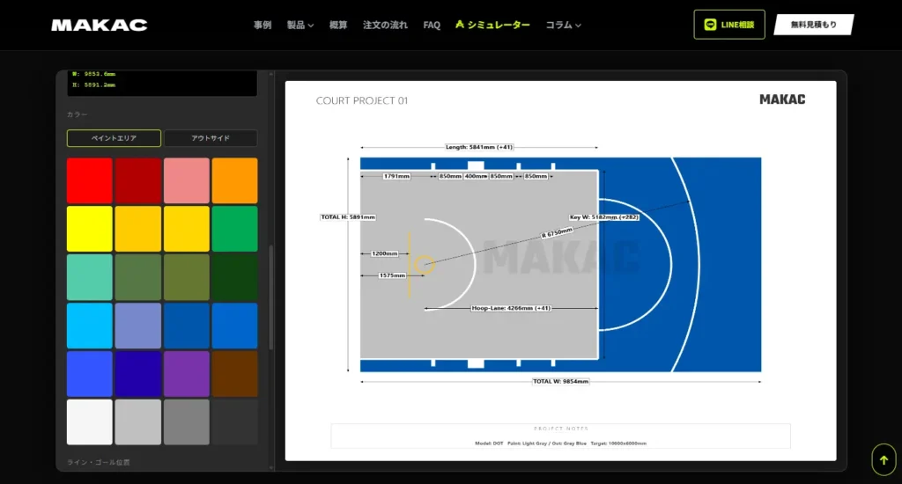The image size is (902, 484).
Task: Click the R 6750mm radius label
Action: [557, 233]
